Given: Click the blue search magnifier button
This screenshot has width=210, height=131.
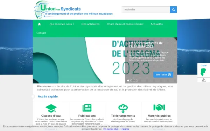Looking at the screenshot, I should click(174, 10).
